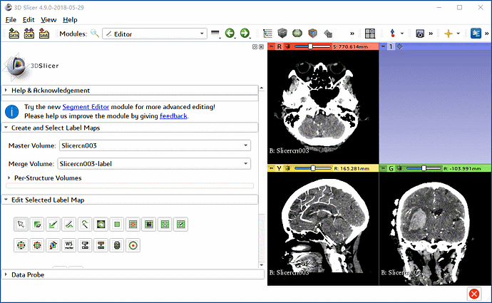Toggle the pin in Yellow slice view

click(x=272, y=168)
